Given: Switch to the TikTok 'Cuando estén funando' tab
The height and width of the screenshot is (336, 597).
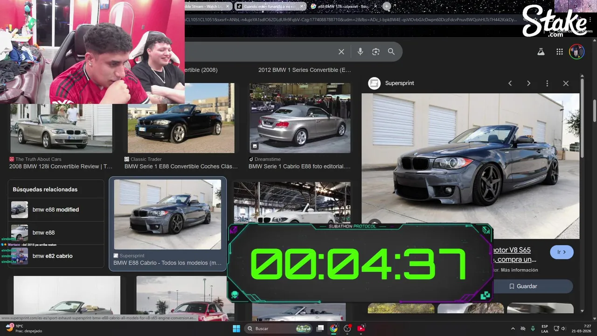Looking at the screenshot, I should 270,7.
